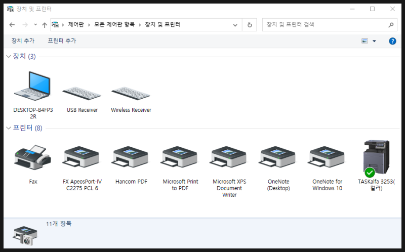The height and width of the screenshot is (252, 405).
Task: Open dropdown arrow after 모든 제어판 항목
Action: pos(140,25)
